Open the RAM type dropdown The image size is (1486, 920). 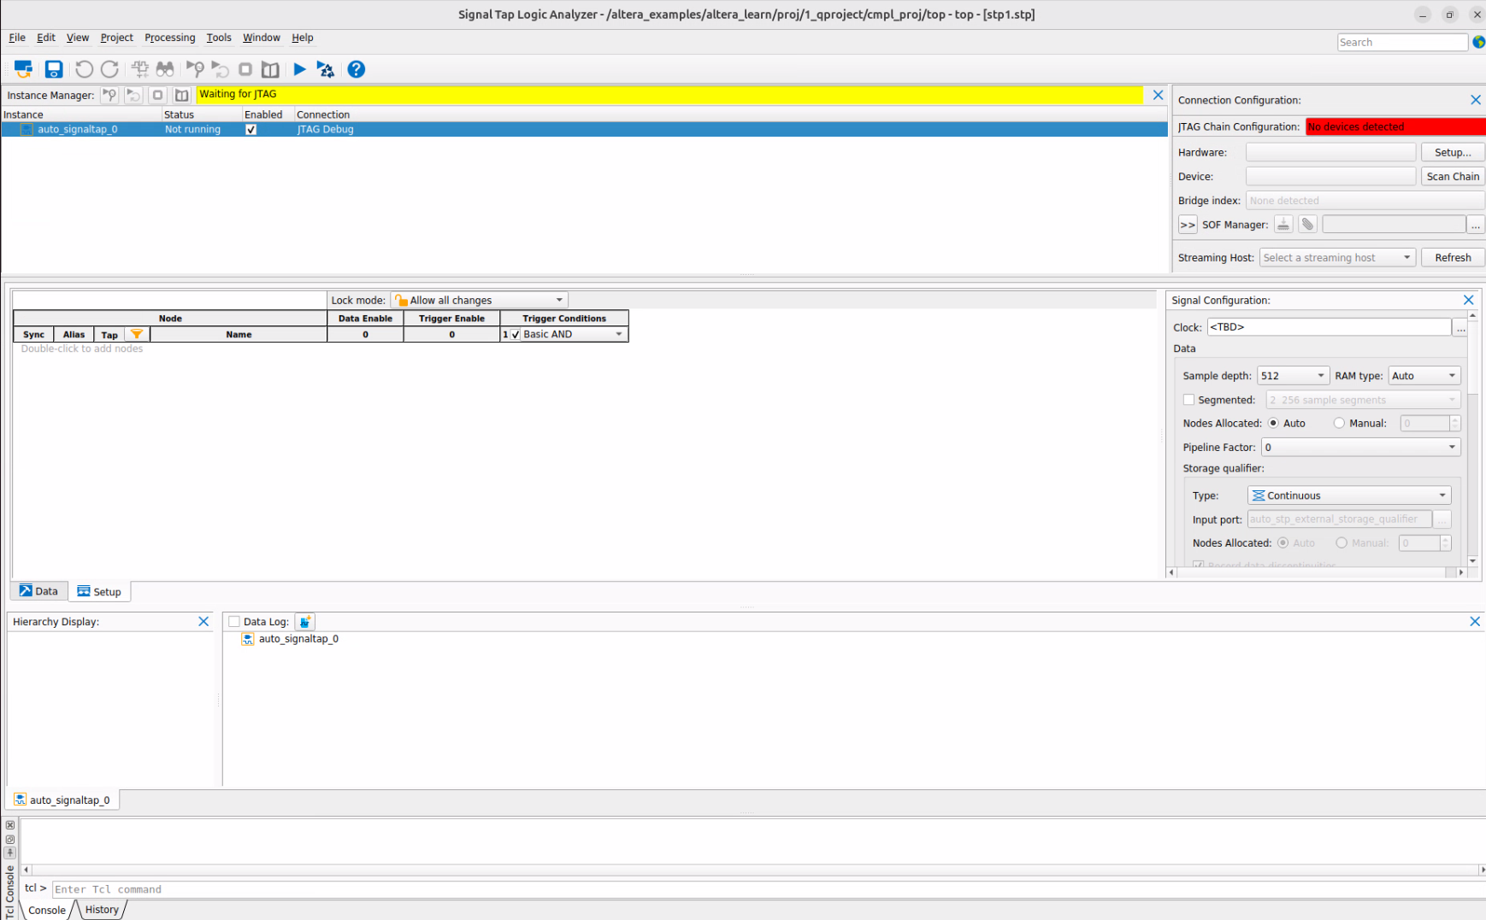pos(1424,376)
